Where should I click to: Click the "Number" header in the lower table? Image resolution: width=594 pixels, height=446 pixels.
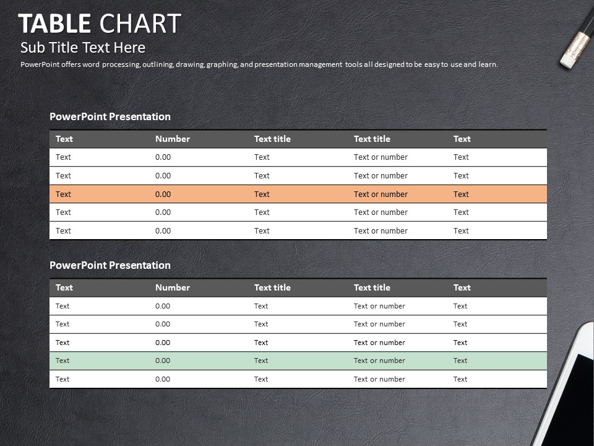(173, 287)
